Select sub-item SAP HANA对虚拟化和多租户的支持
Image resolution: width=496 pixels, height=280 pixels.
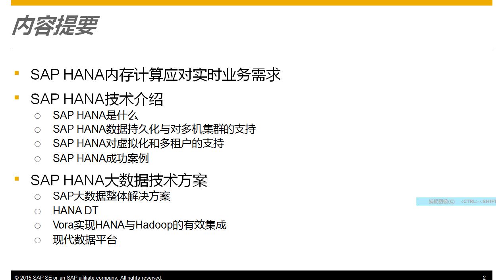click(x=138, y=143)
